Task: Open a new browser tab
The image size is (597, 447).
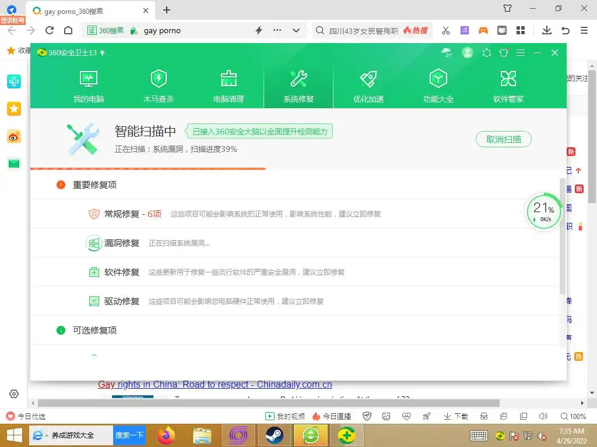Action: [166, 10]
